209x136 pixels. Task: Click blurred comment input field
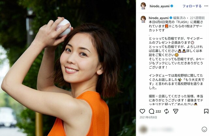(x=173, y=129)
